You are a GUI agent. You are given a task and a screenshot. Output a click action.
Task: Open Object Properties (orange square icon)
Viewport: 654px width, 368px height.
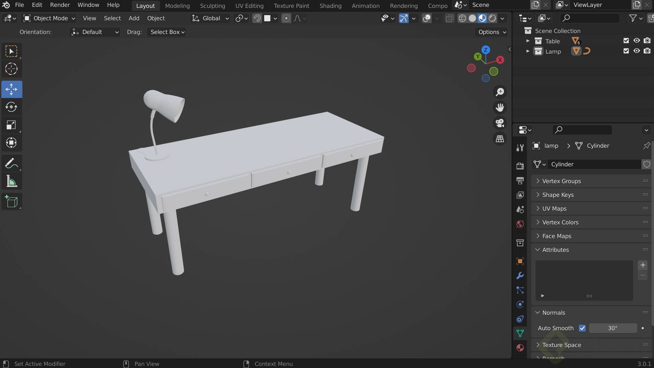(x=520, y=261)
